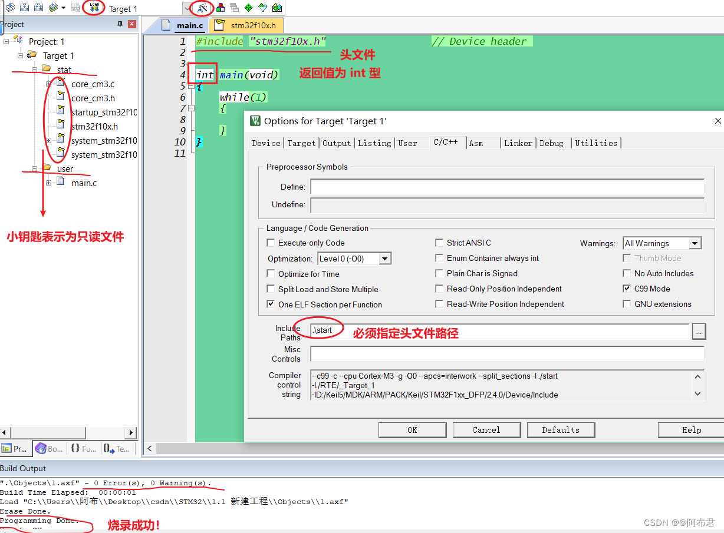
Task: Click the Misc Controls input field
Action: (x=507, y=354)
